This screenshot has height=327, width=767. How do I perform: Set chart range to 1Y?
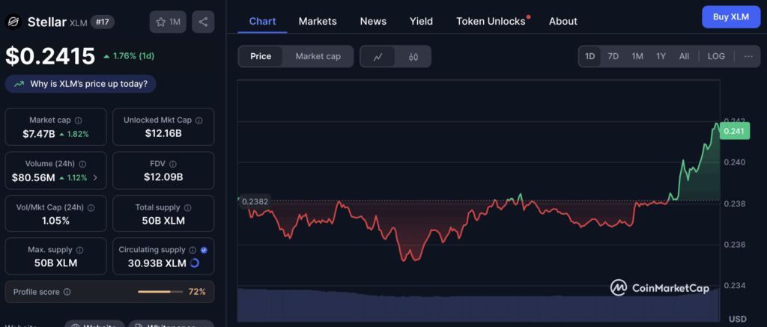point(661,56)
